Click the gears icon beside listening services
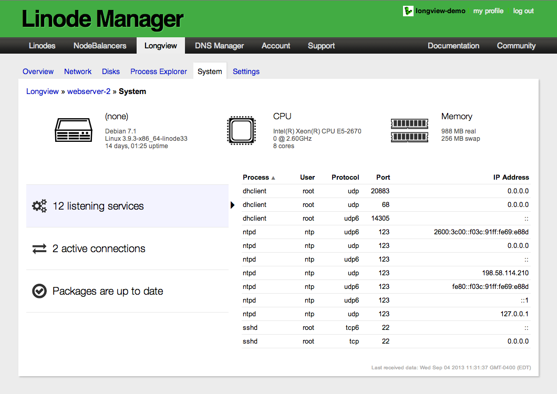 point(39,206)
